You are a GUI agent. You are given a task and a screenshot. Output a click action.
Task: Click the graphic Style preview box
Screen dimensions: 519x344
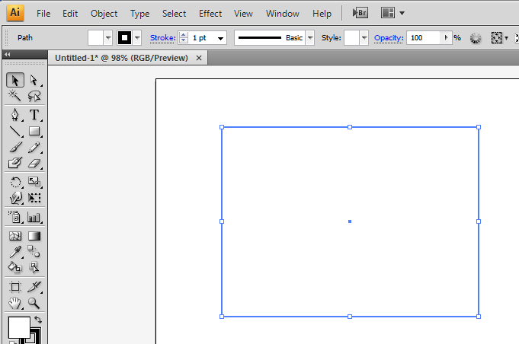(x=352, y=38)
